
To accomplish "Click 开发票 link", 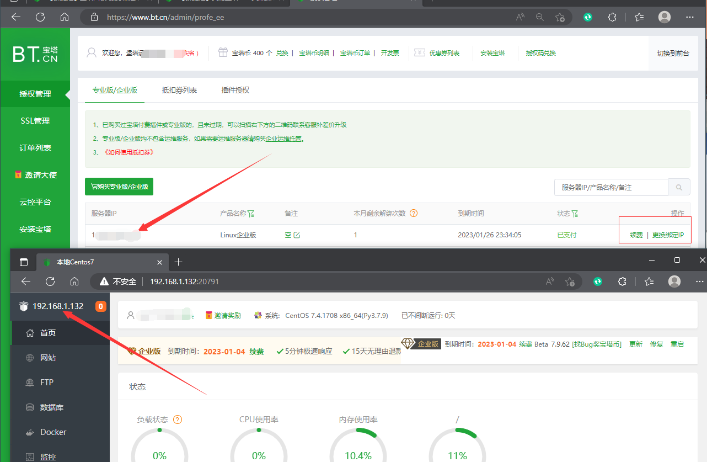I will coord(390,53).
